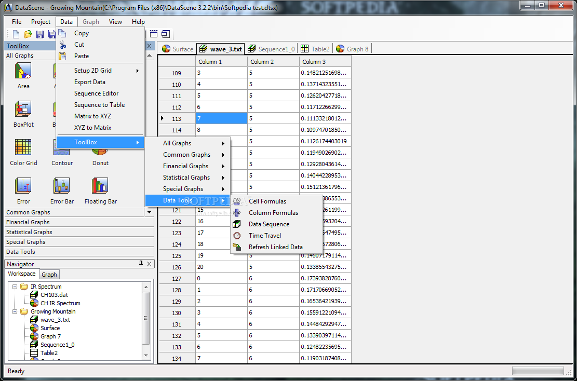577x381 pixels.
Task: Choose Data Sequence from the submenu
Action: coord(277,224)
